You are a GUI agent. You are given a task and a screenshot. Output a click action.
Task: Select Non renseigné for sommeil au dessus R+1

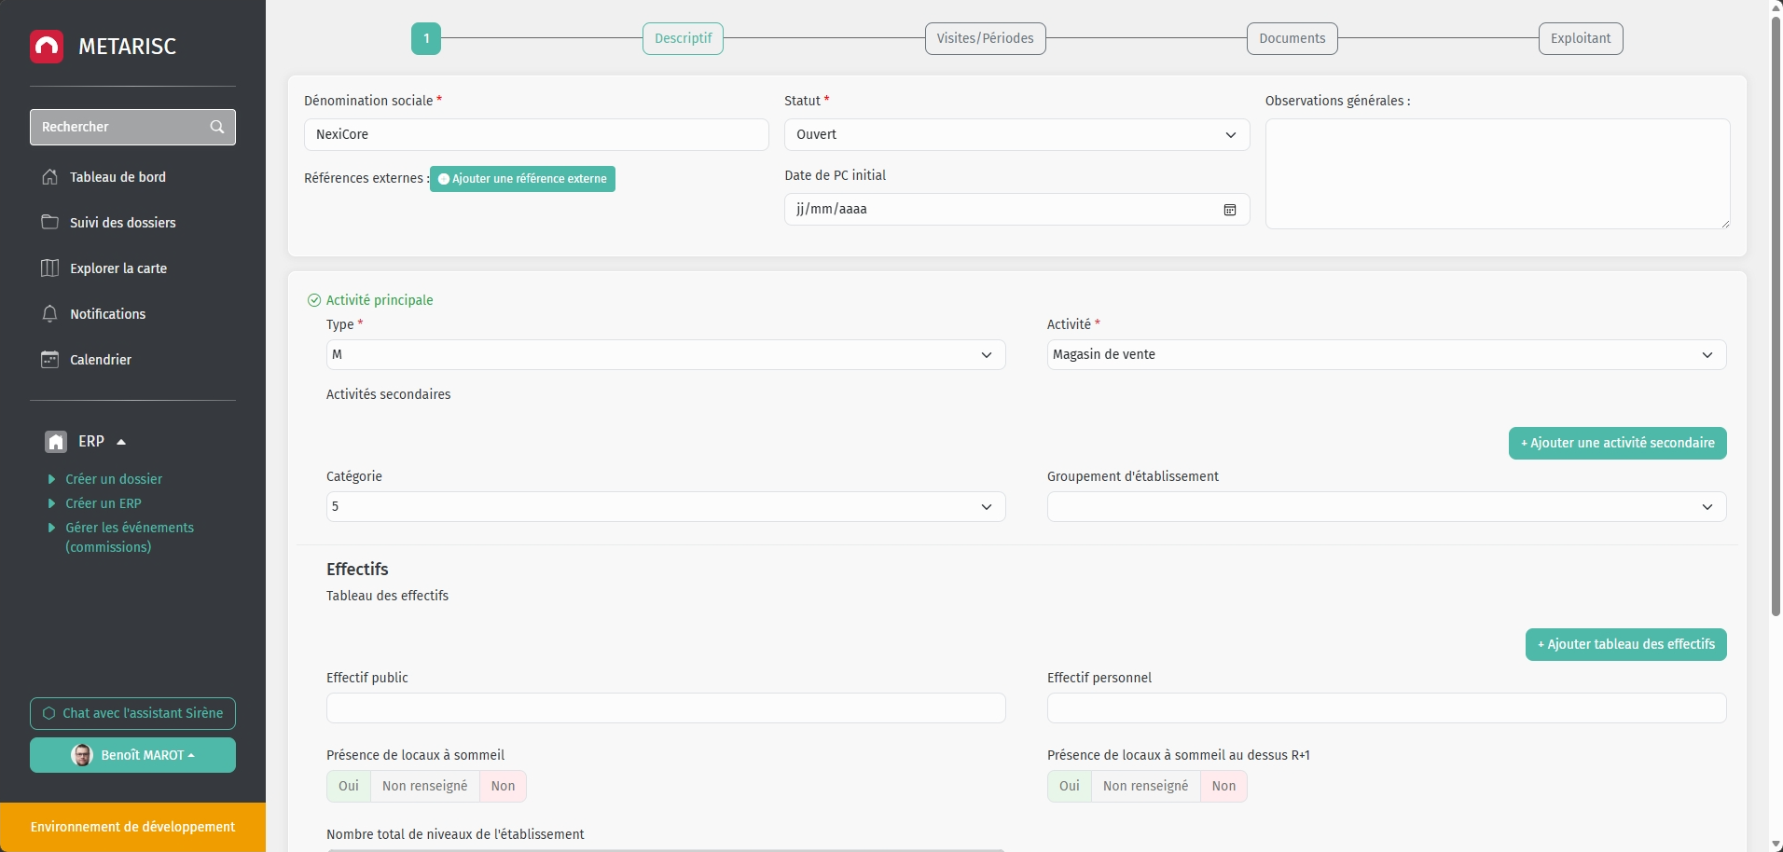[1146, 787]
